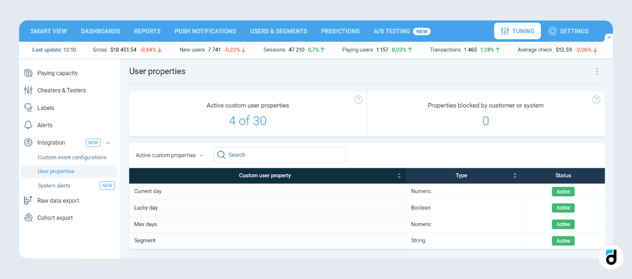Collapse the Integration section chevron
The image size is (632, 279).
pyautogui.click(x=107, y=143)
